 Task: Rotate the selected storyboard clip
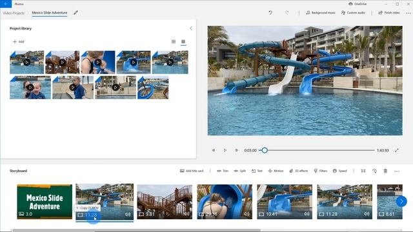(x=374, y=171)
